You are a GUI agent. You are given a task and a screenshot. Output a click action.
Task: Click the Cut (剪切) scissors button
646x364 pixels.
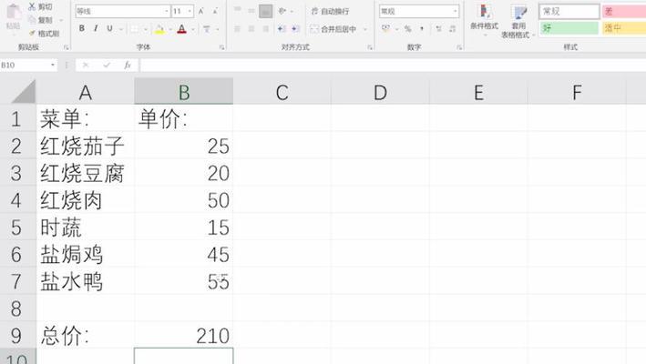click(40, 6)
